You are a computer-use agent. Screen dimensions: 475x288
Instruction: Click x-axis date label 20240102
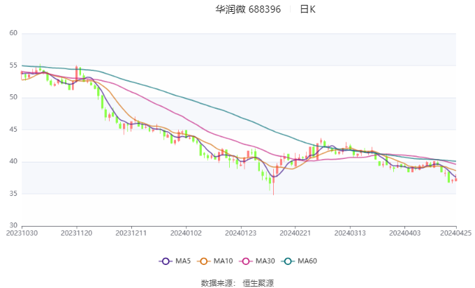coord(186,233)
